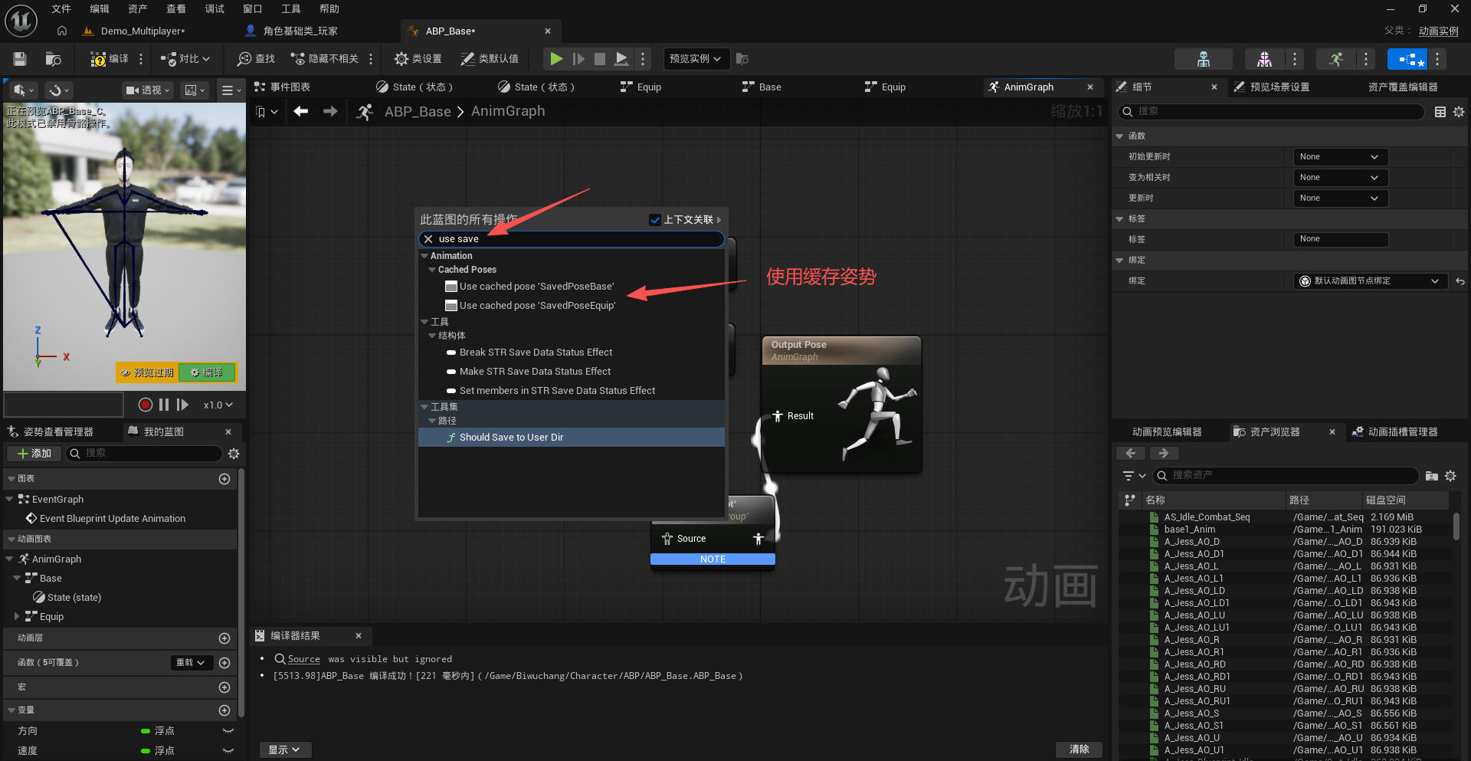1471x761 pixels.
Task: Add a new graph with plus icon in 图表 row
Action: click(x=224, y=479)
